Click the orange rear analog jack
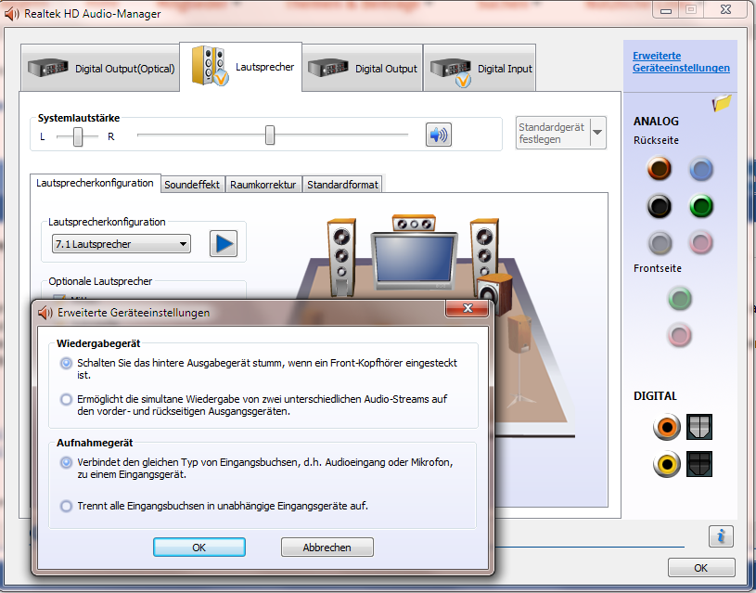Viewport: 756px width, 593px height. (x=660, y=168)
